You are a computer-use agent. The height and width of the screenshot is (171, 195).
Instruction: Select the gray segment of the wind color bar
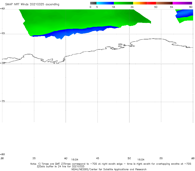point(93,3)
